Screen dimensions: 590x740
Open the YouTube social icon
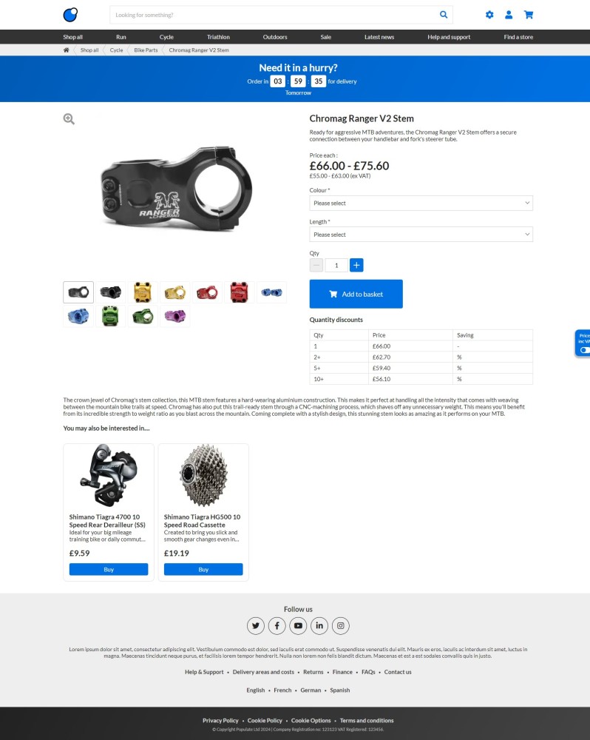pos(298,626)
